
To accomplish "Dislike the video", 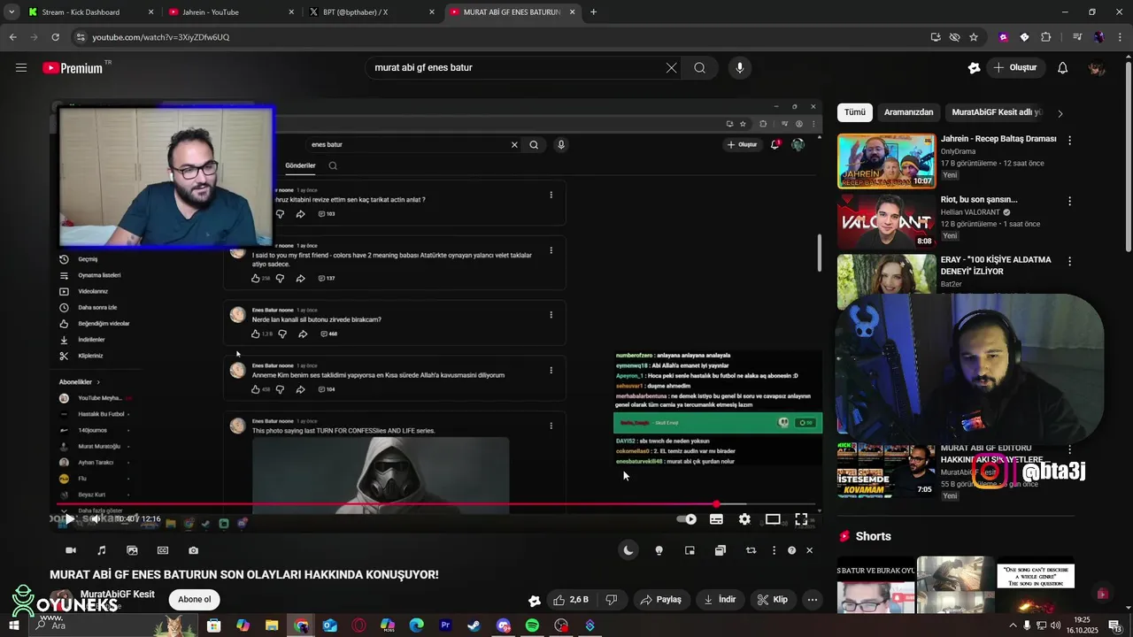I will coord(611,599).
